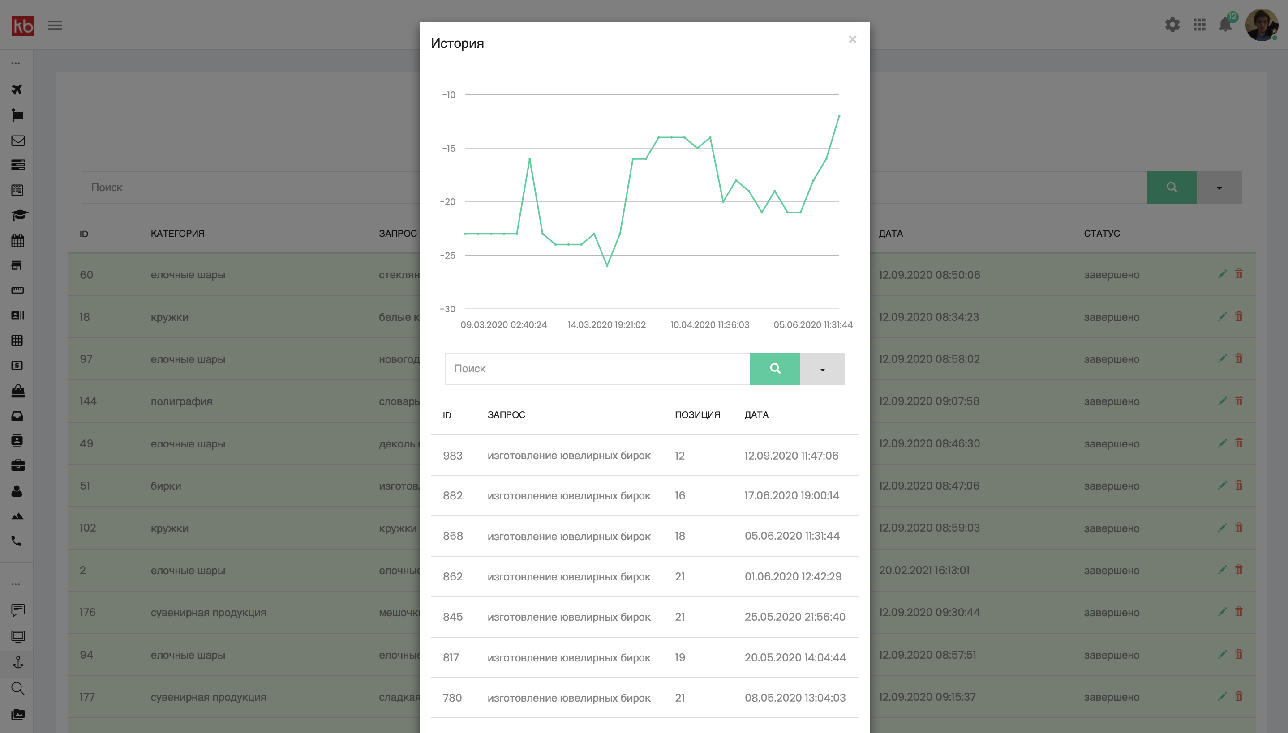Screen dimensions: 1288x733
Task: Close the История dialog
Action: pos(852,39)
